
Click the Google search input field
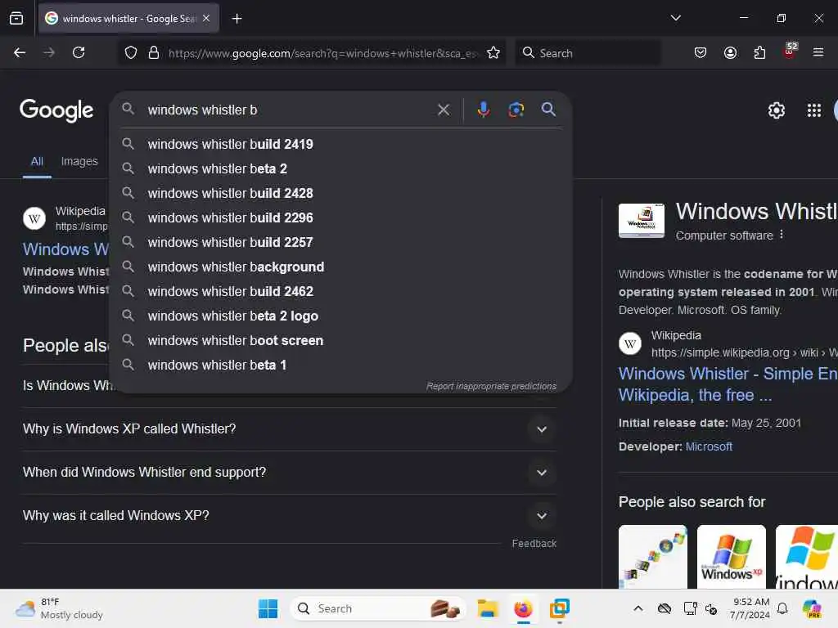pos(289,110)
